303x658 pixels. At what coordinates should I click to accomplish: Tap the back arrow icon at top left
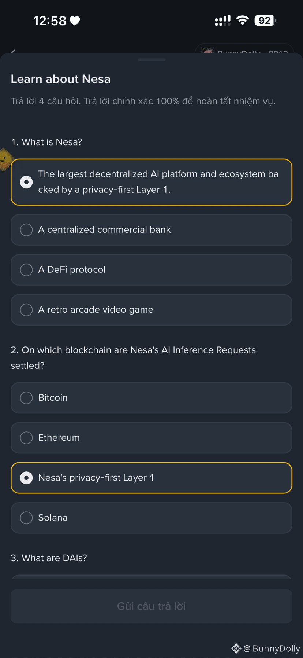tap(13, 51)
